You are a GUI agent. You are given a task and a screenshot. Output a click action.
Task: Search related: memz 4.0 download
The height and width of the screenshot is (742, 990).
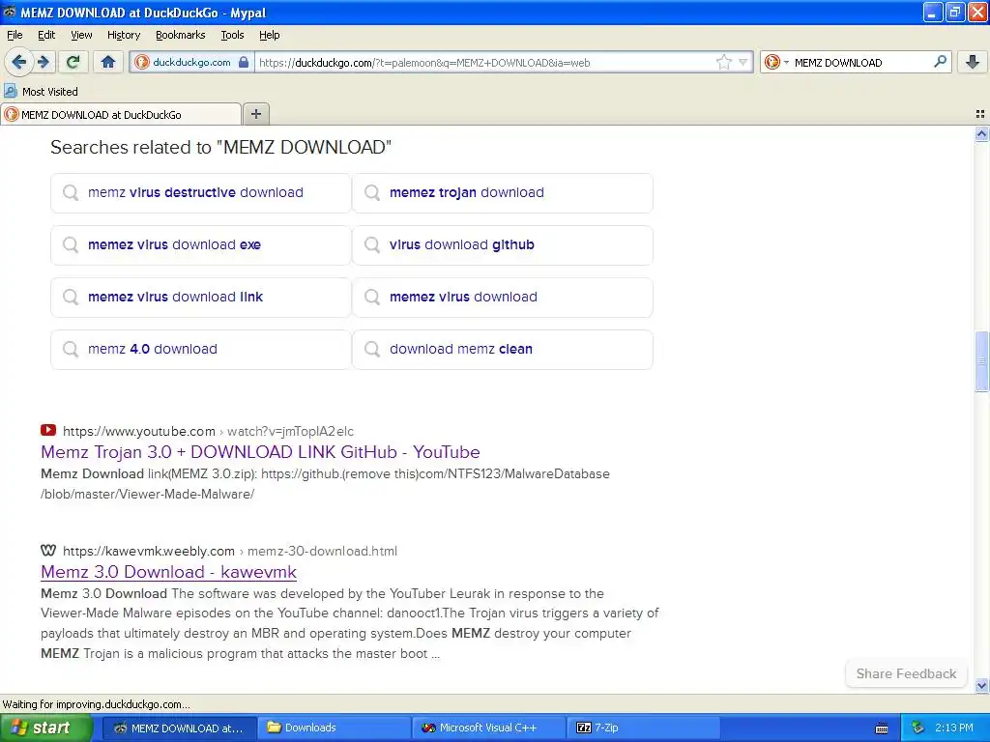[201, 350]
